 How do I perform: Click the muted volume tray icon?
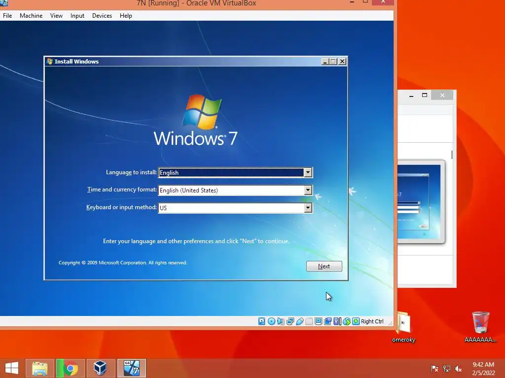(x=458, y=368)
